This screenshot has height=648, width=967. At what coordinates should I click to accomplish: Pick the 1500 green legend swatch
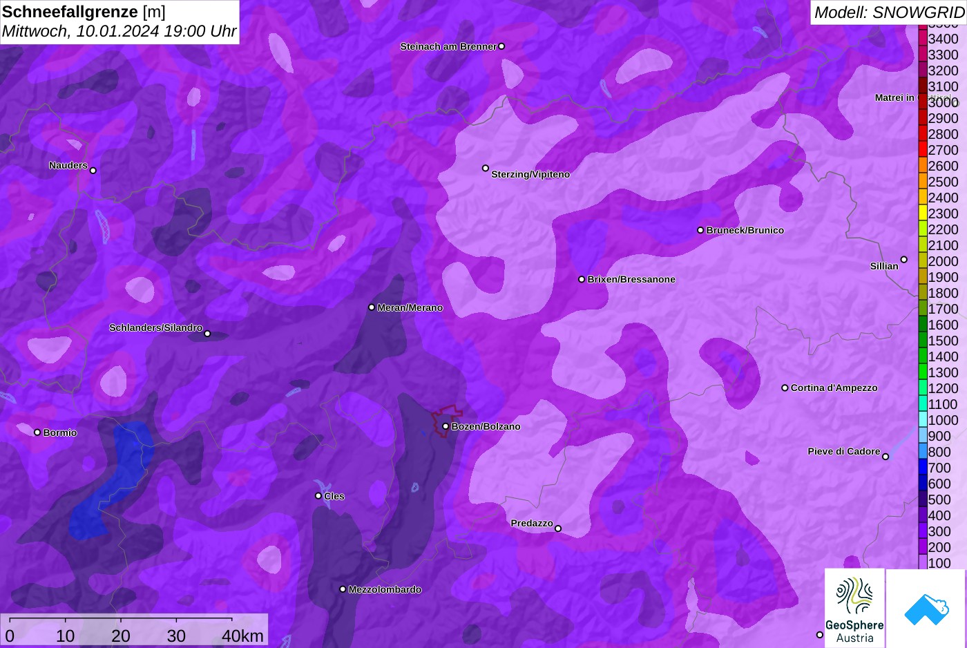[922, 341]
